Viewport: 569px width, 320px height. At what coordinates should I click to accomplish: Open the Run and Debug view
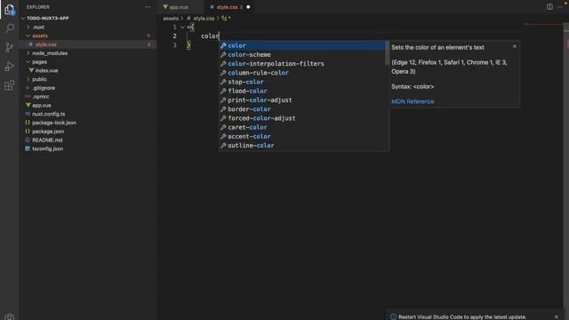(x=10, y=67)
